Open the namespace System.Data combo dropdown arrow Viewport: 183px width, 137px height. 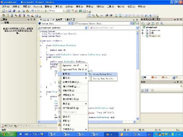(131, 23)
